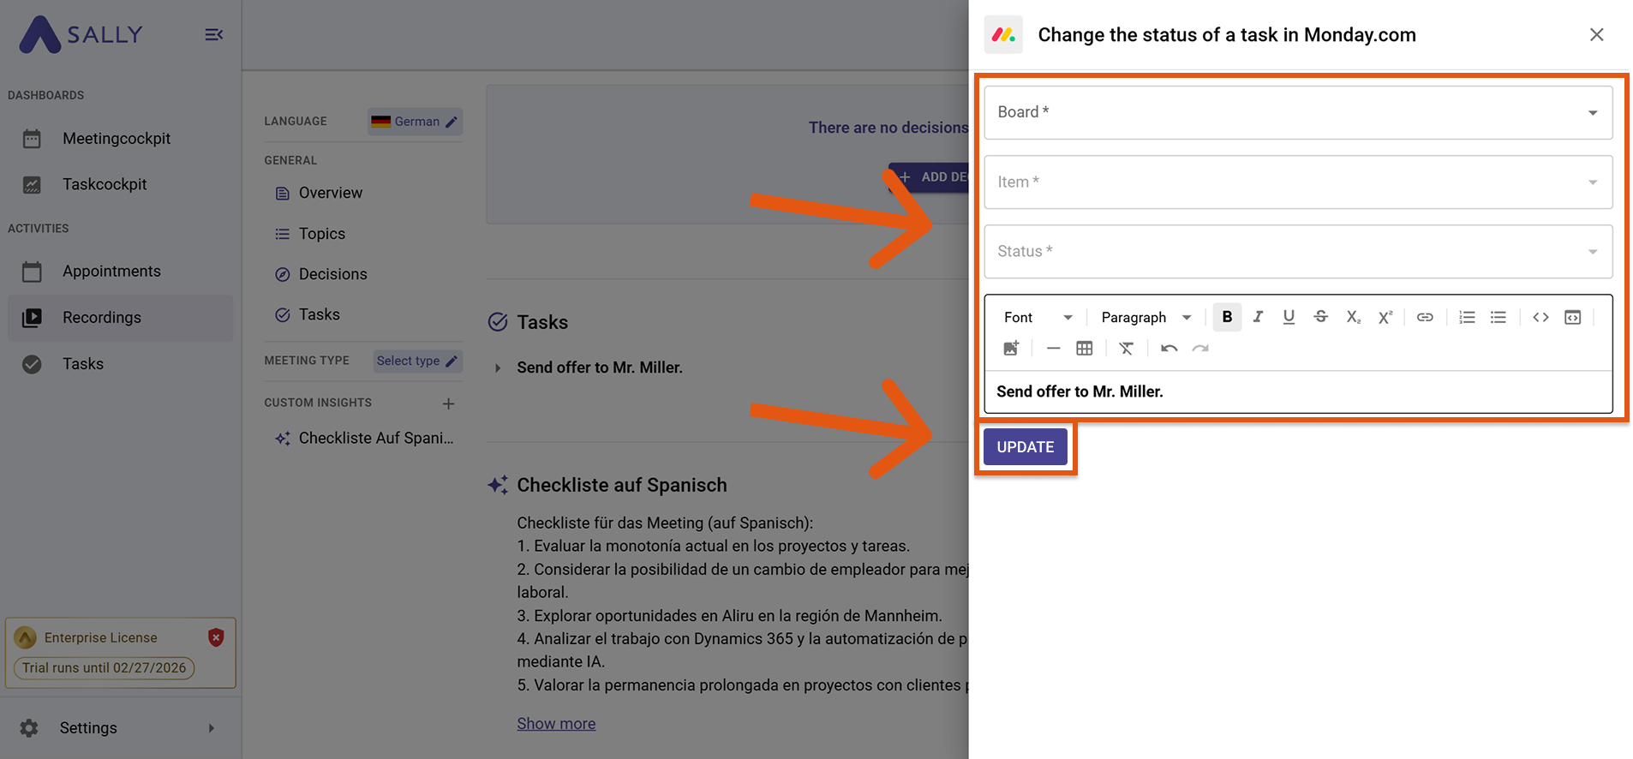Clear formatting with the toolbar icon
Viewport: 1633px width, 759px height.
click(1126, 348)
